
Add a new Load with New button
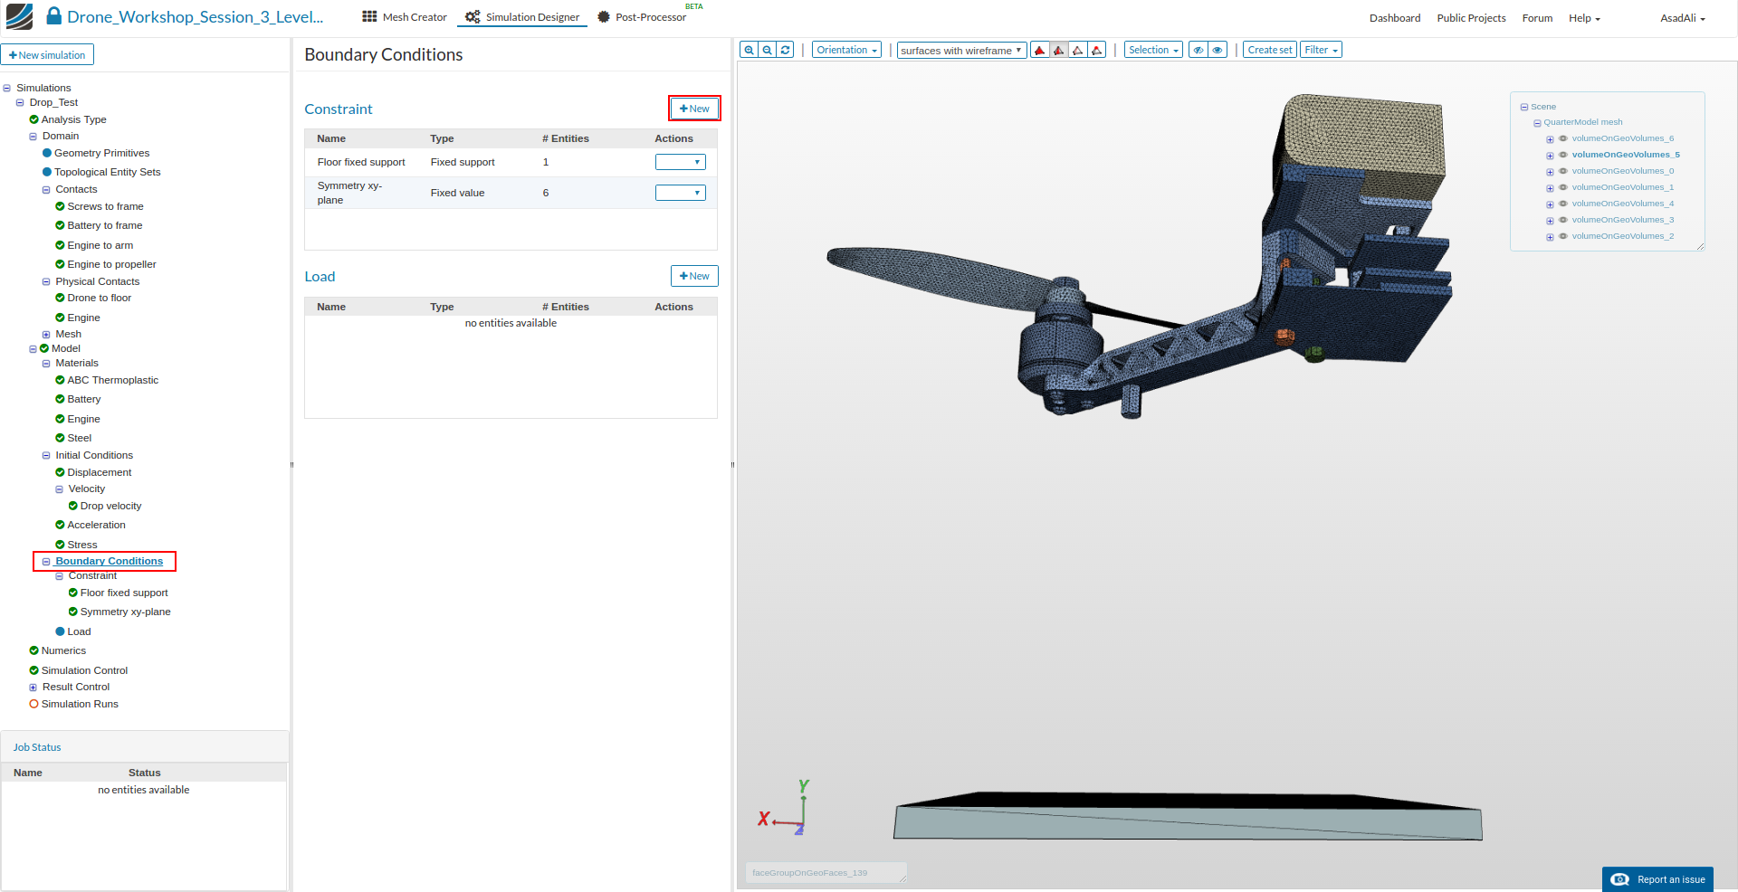coord(694,276)
